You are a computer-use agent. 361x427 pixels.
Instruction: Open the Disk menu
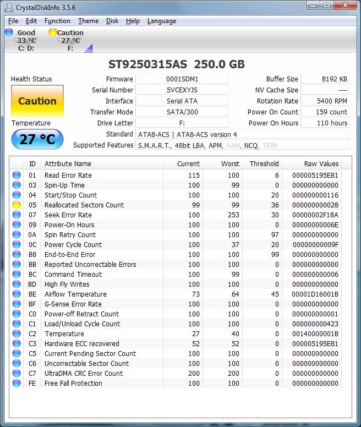tap(112, 21)
